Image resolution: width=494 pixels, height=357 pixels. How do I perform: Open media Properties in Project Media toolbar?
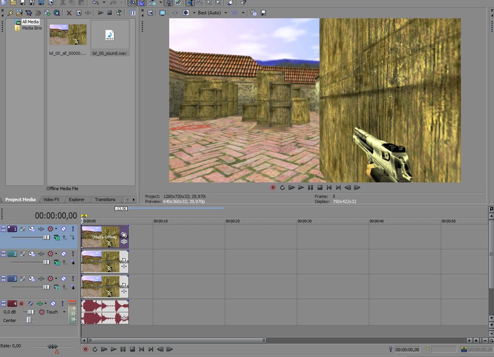(x=79, y=13)
